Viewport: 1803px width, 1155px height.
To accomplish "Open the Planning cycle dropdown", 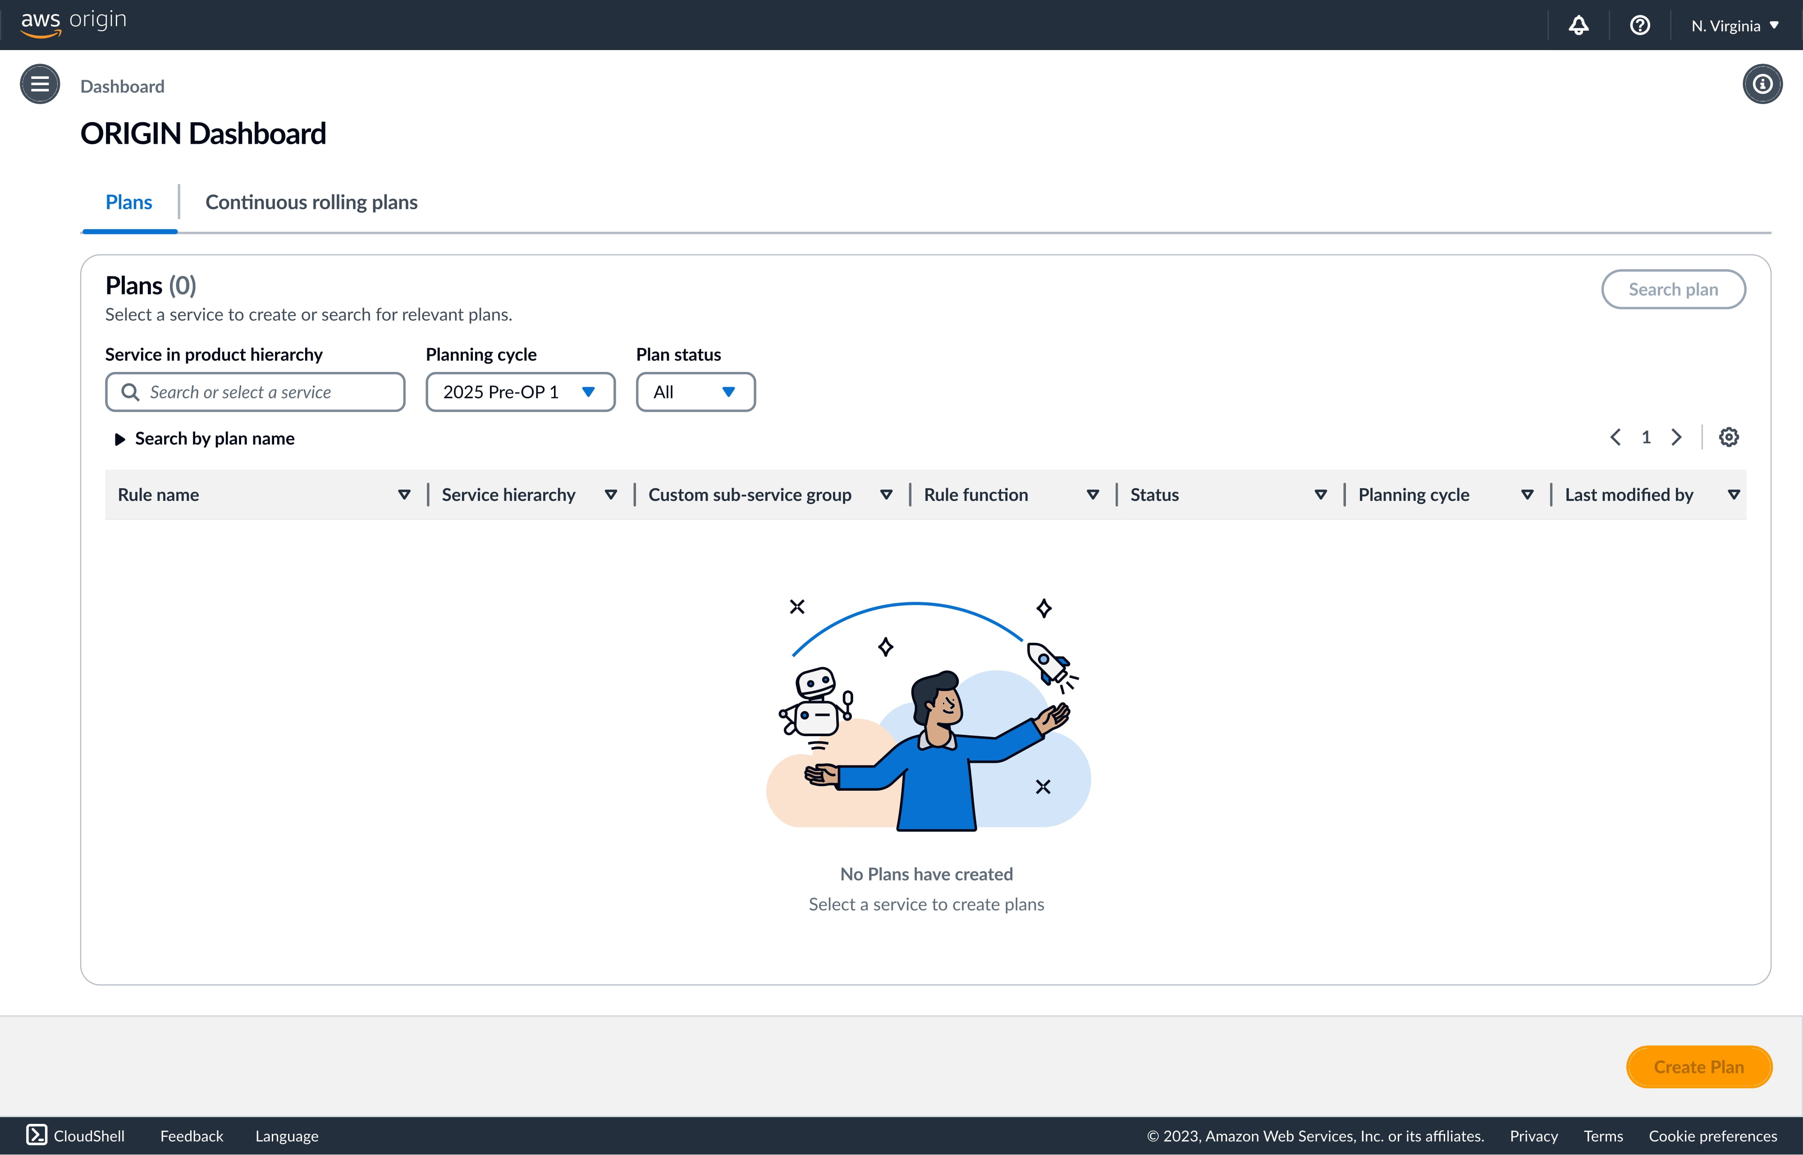I will [x=520, y=392].
